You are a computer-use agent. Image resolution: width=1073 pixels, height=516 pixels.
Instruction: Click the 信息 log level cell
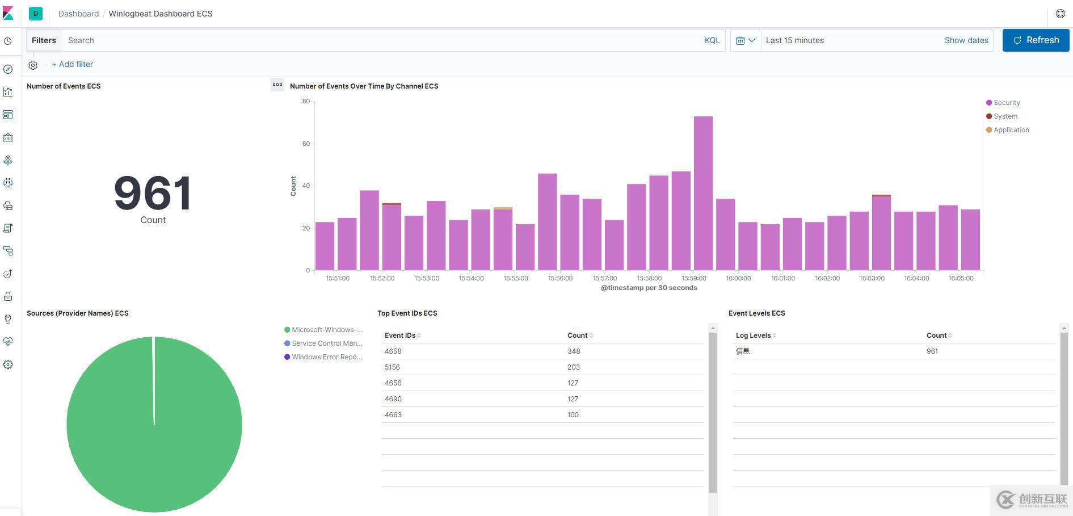(x=743, y=351)
